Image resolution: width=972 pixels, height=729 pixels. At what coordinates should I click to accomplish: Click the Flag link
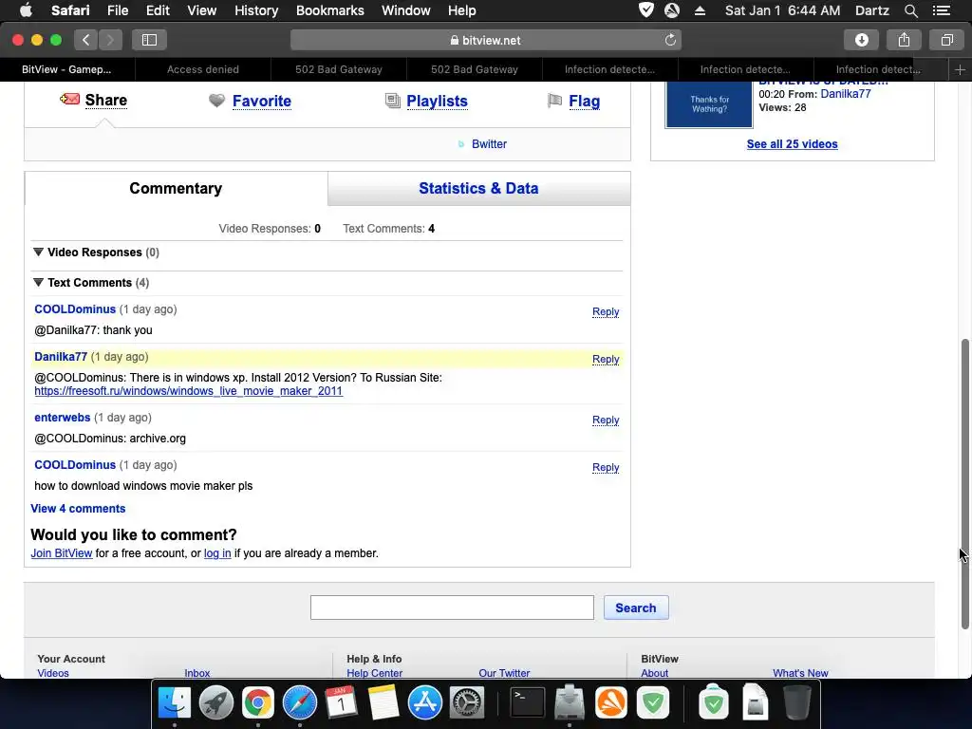[584, 101]
